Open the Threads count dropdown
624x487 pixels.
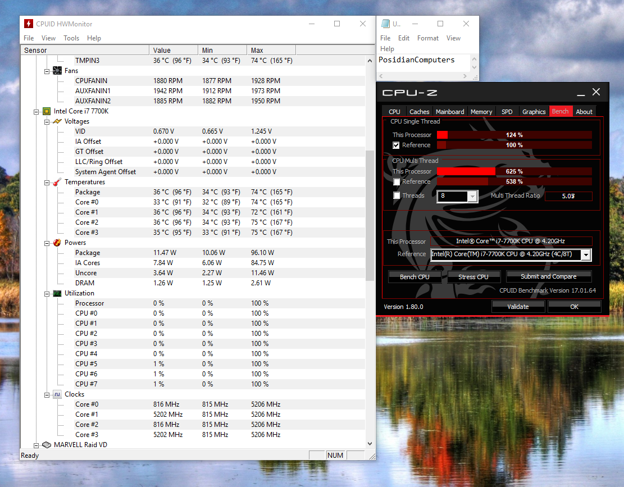pyautogui.click(x=472, y=196)
